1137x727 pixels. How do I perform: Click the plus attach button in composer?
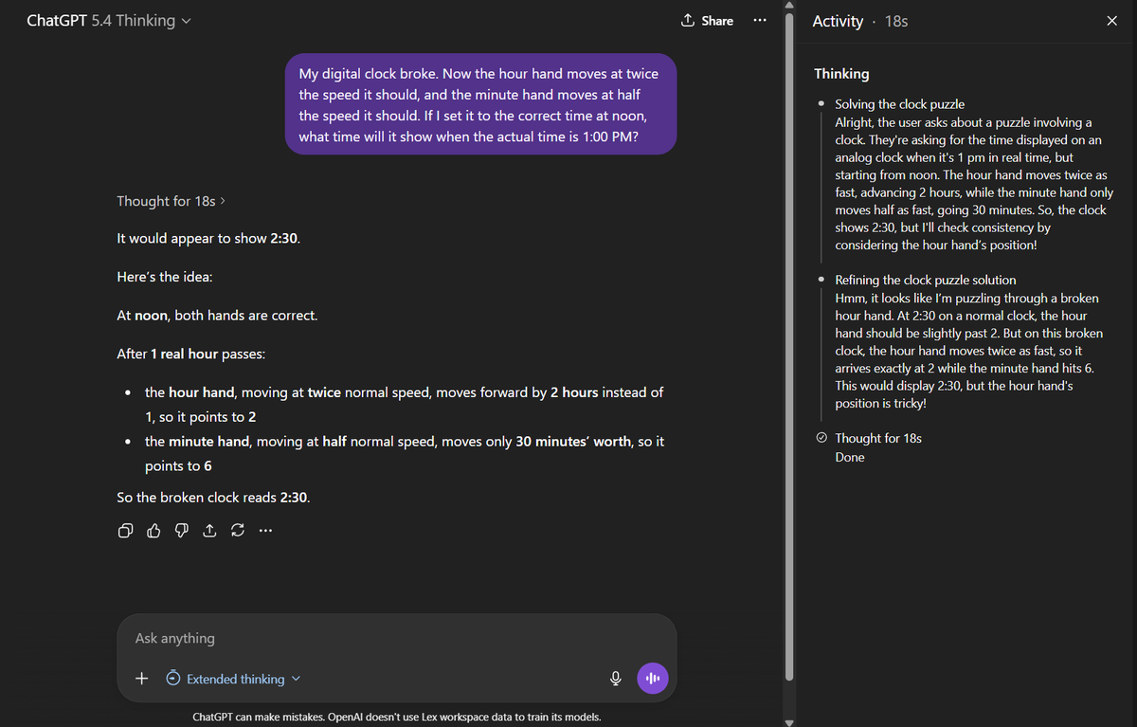click(x=141, y=679)
